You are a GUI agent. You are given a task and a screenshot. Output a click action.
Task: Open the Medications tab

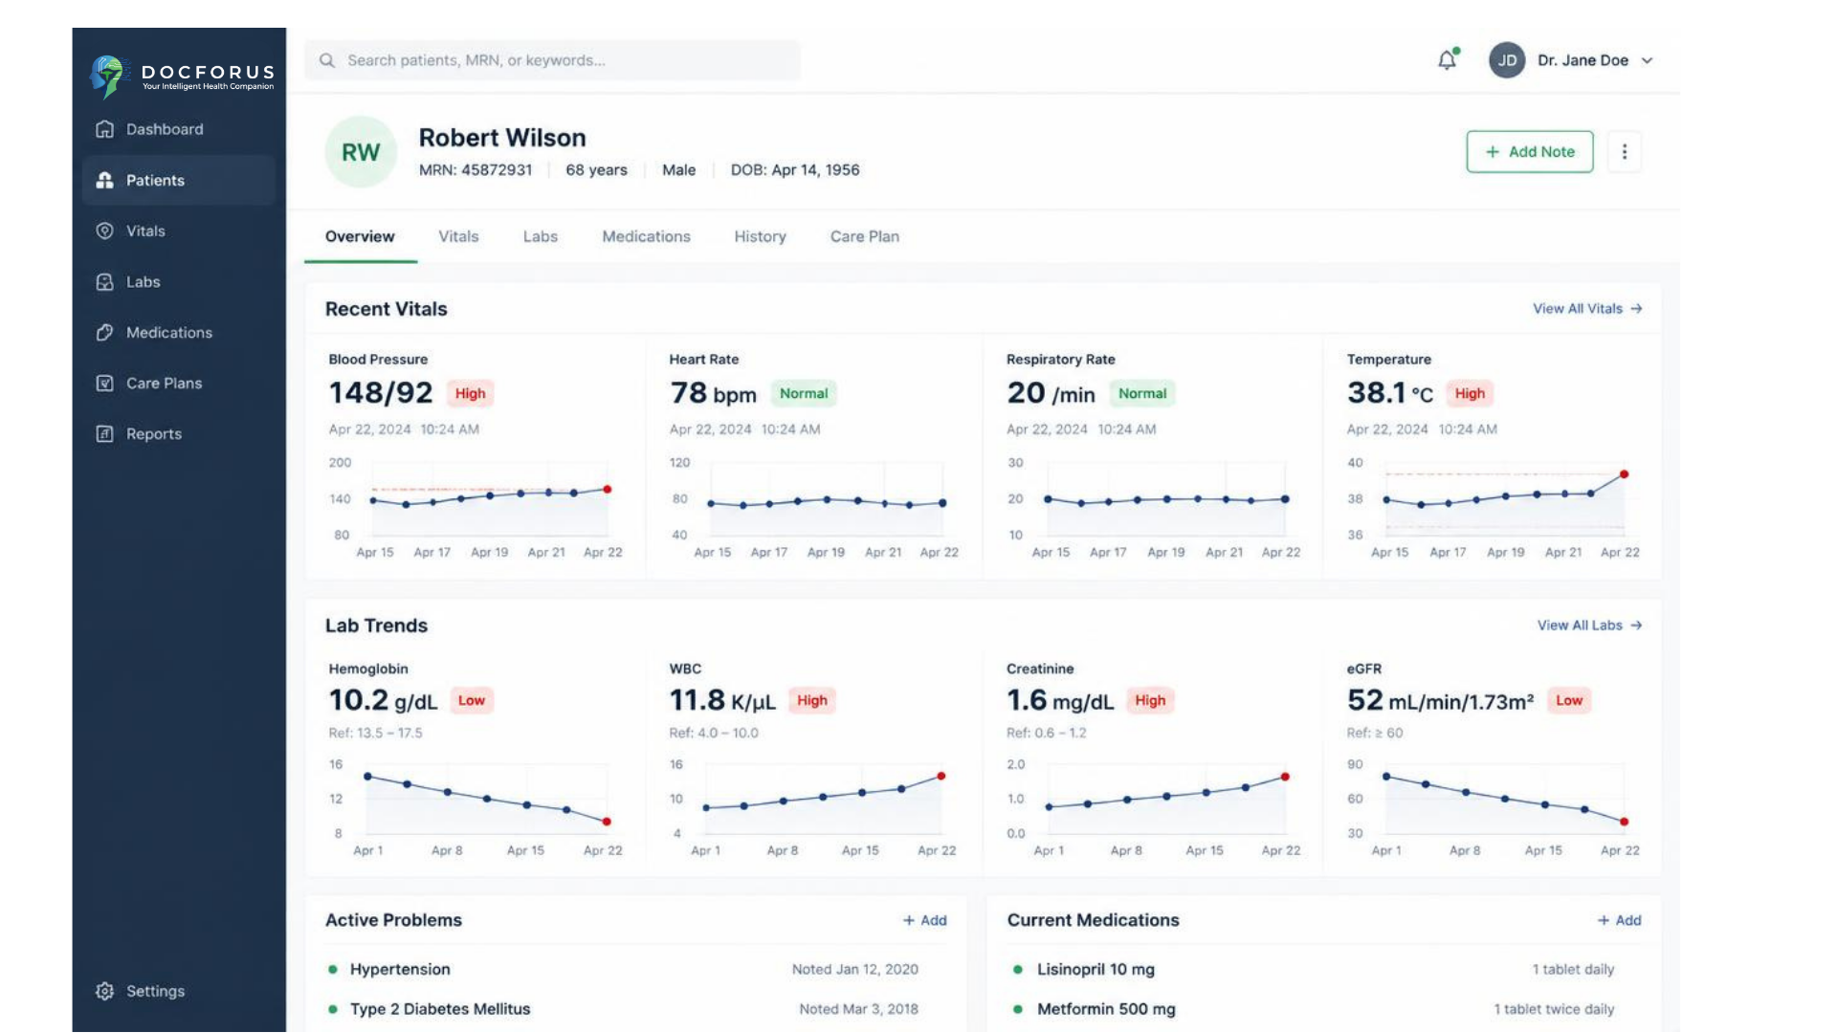(646, 236)
